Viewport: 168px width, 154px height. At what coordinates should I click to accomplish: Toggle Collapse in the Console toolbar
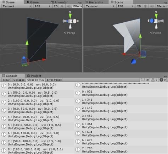point(19,80)
